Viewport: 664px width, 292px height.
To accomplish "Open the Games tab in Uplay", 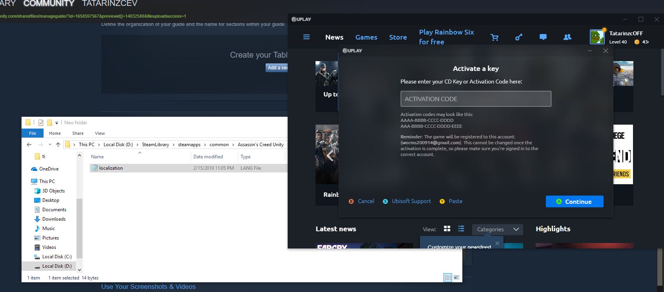I will 366,37.
